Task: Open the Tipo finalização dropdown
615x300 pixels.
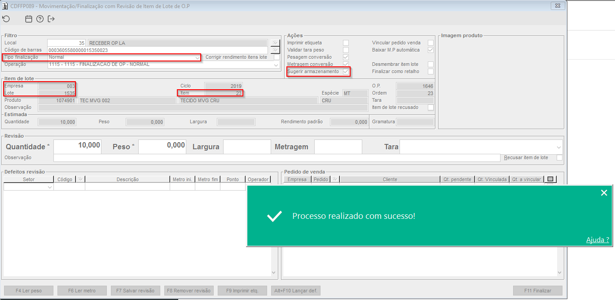Action: point(197,57)
